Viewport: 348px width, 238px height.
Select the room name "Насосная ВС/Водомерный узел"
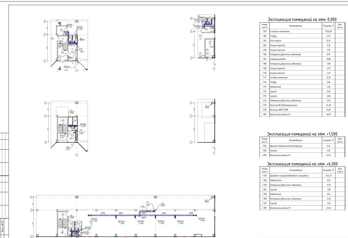click(283, 105)
